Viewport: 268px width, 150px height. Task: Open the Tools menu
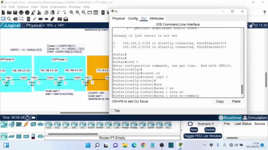pyautogui.click(x=44, y=7)
